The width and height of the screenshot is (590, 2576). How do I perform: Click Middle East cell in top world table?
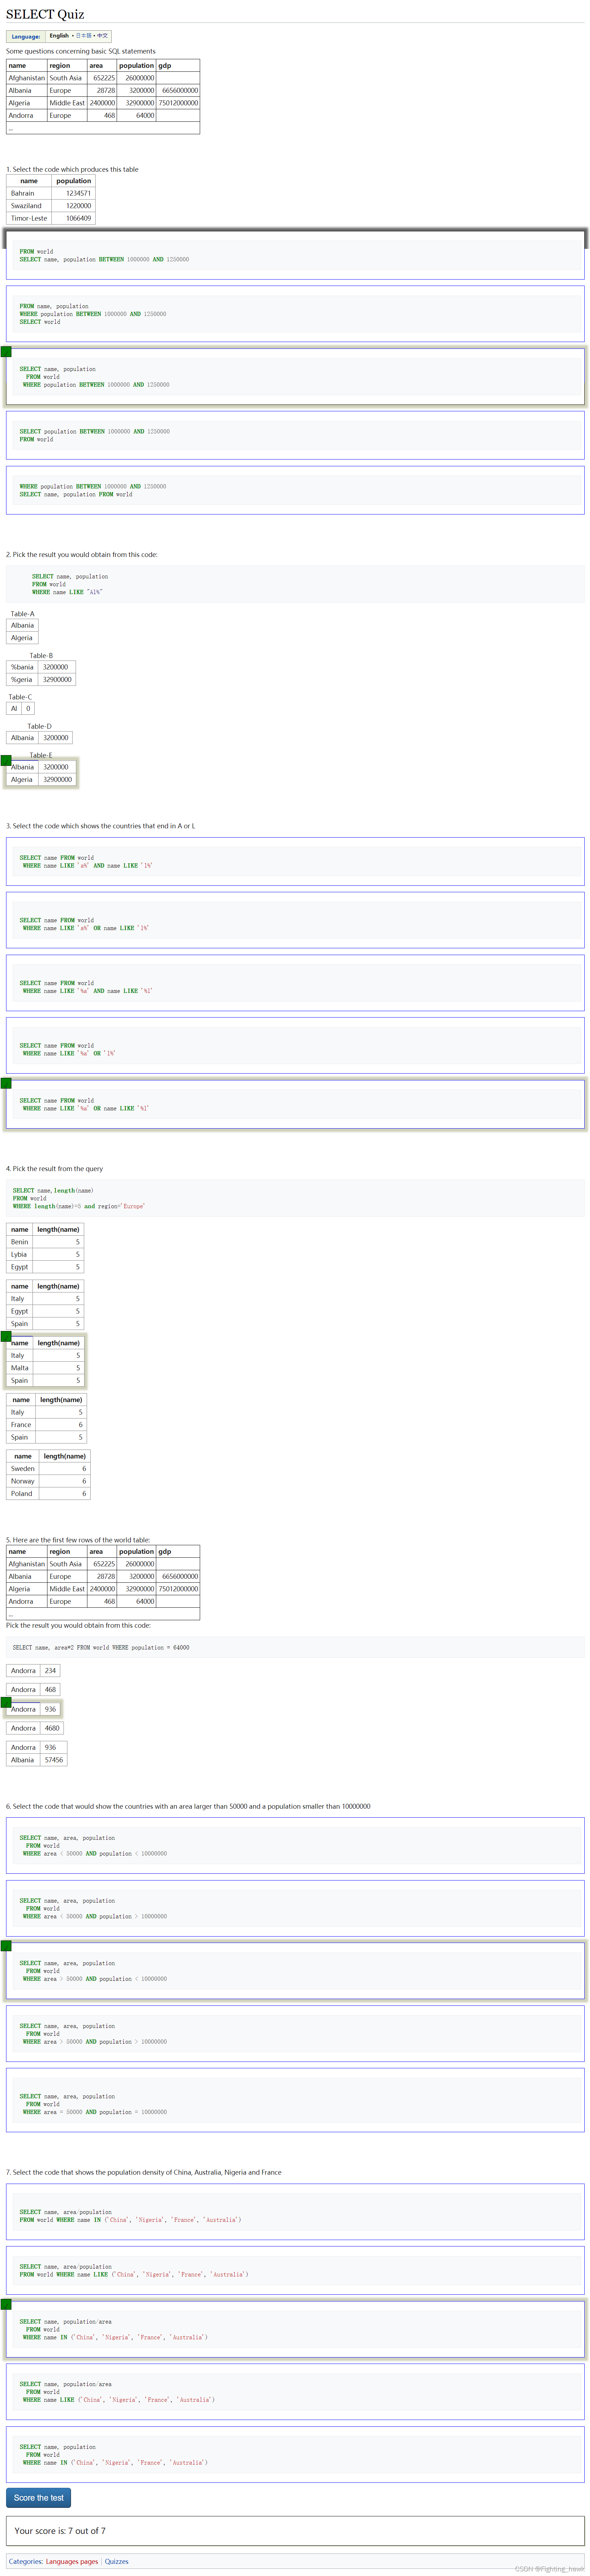[67, 103]
